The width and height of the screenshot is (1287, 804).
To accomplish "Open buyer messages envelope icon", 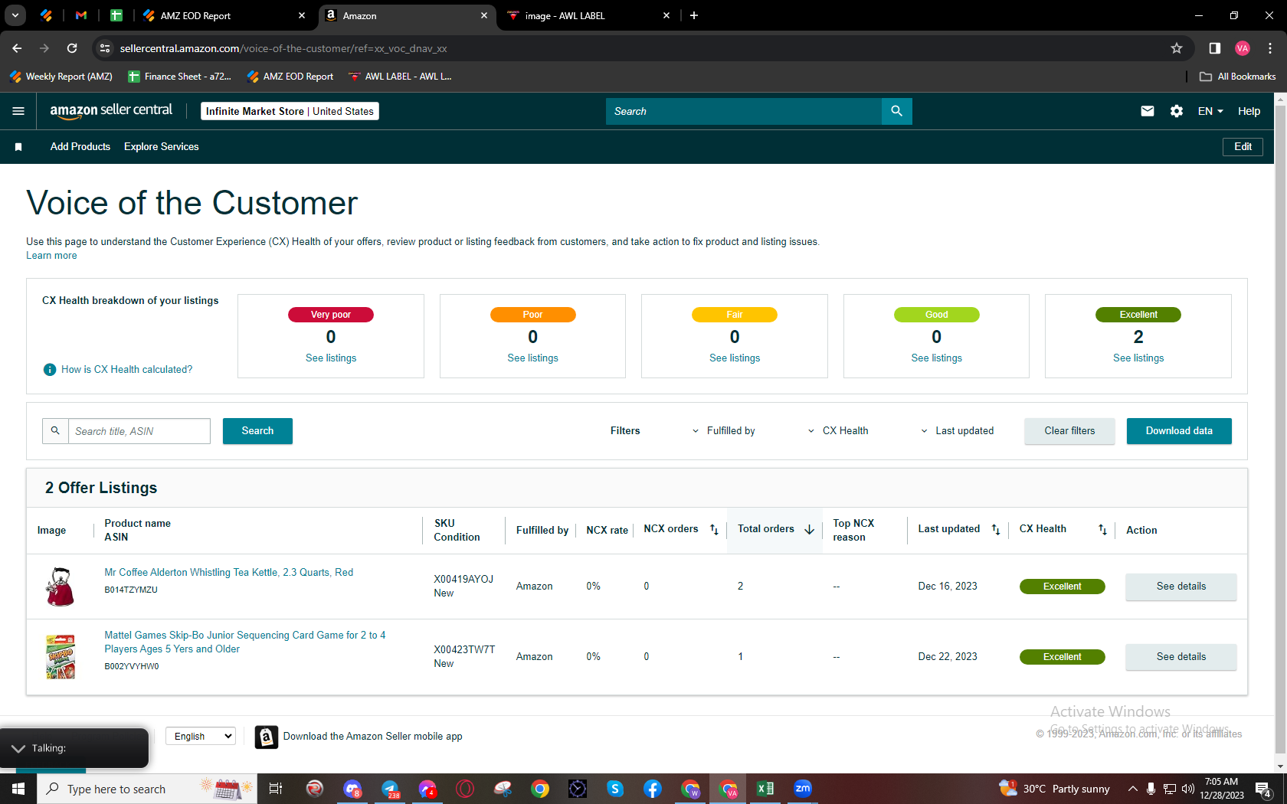I will coord(1147,111).
